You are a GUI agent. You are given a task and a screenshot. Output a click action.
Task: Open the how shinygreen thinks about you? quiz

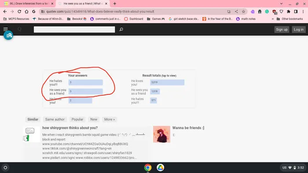(70, 128)
